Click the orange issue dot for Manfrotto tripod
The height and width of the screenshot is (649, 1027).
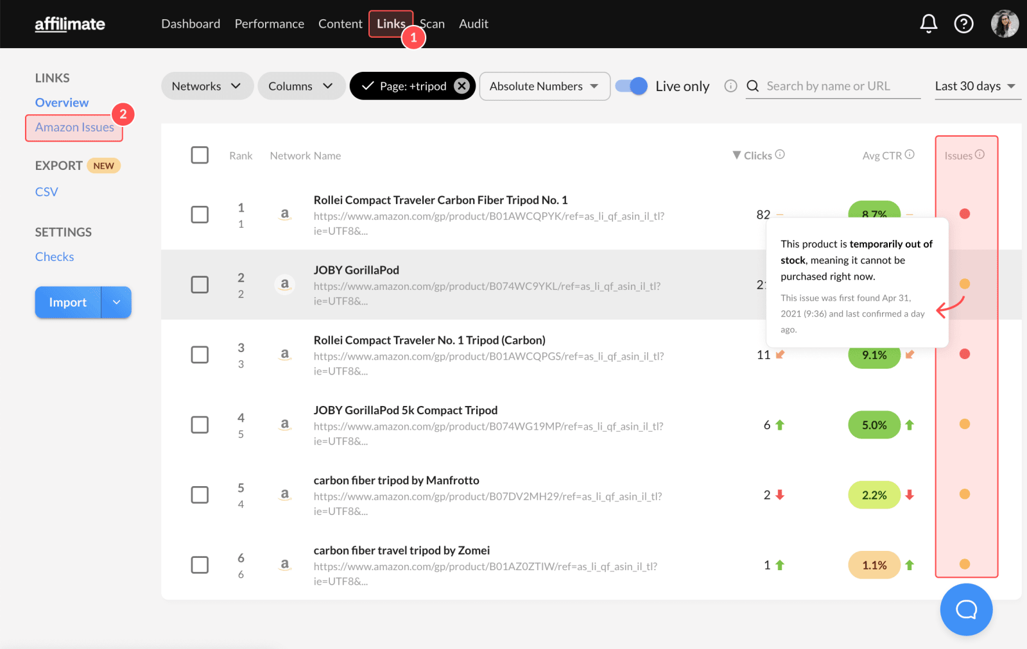click(x=965, y=494)
